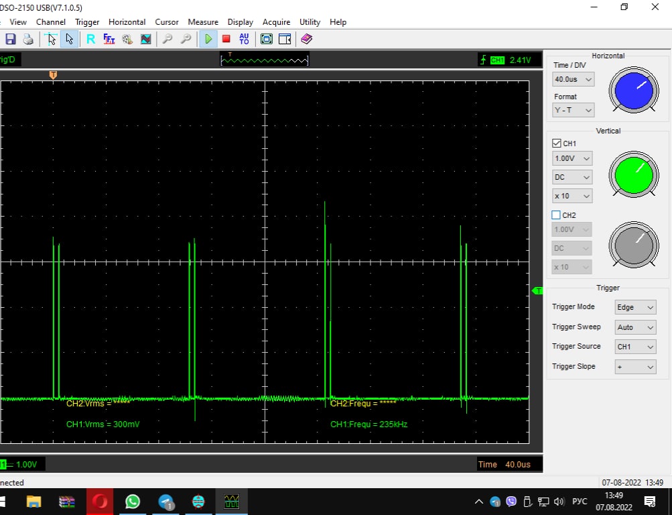Screen dimensions: 672x515
Task: Uncheck the CH1 channel checkbox
Action: click(x=557, y=144)
